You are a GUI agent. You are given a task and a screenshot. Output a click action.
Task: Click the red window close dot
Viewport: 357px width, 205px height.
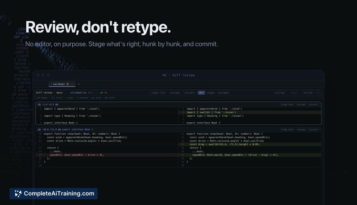coord(38,75)
